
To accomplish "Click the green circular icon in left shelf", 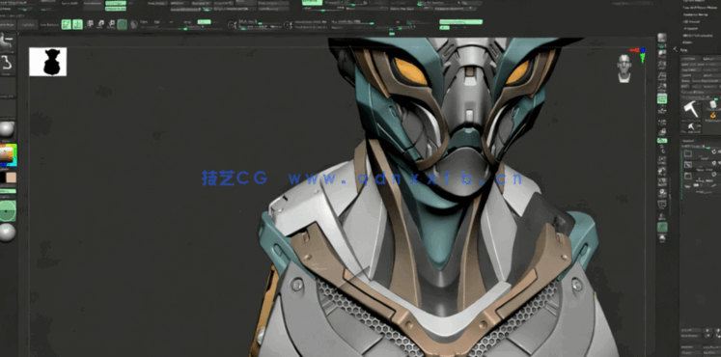I will coord(7,211).
